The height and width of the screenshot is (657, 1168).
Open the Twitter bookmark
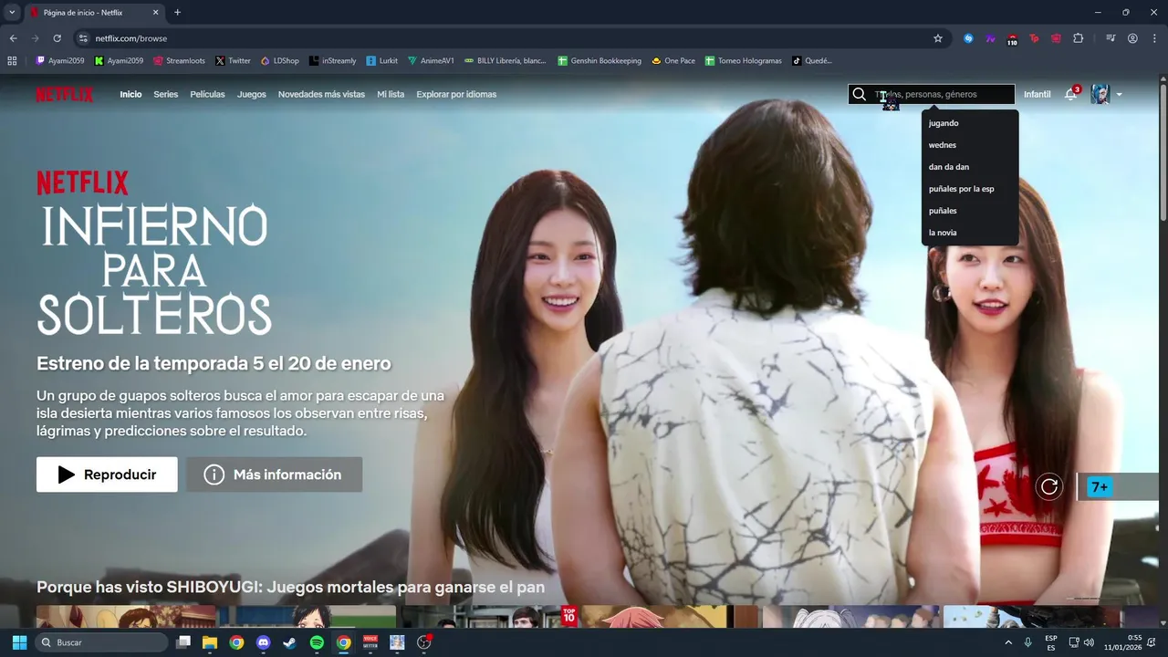pyautogui.click(x=233, y=61)
